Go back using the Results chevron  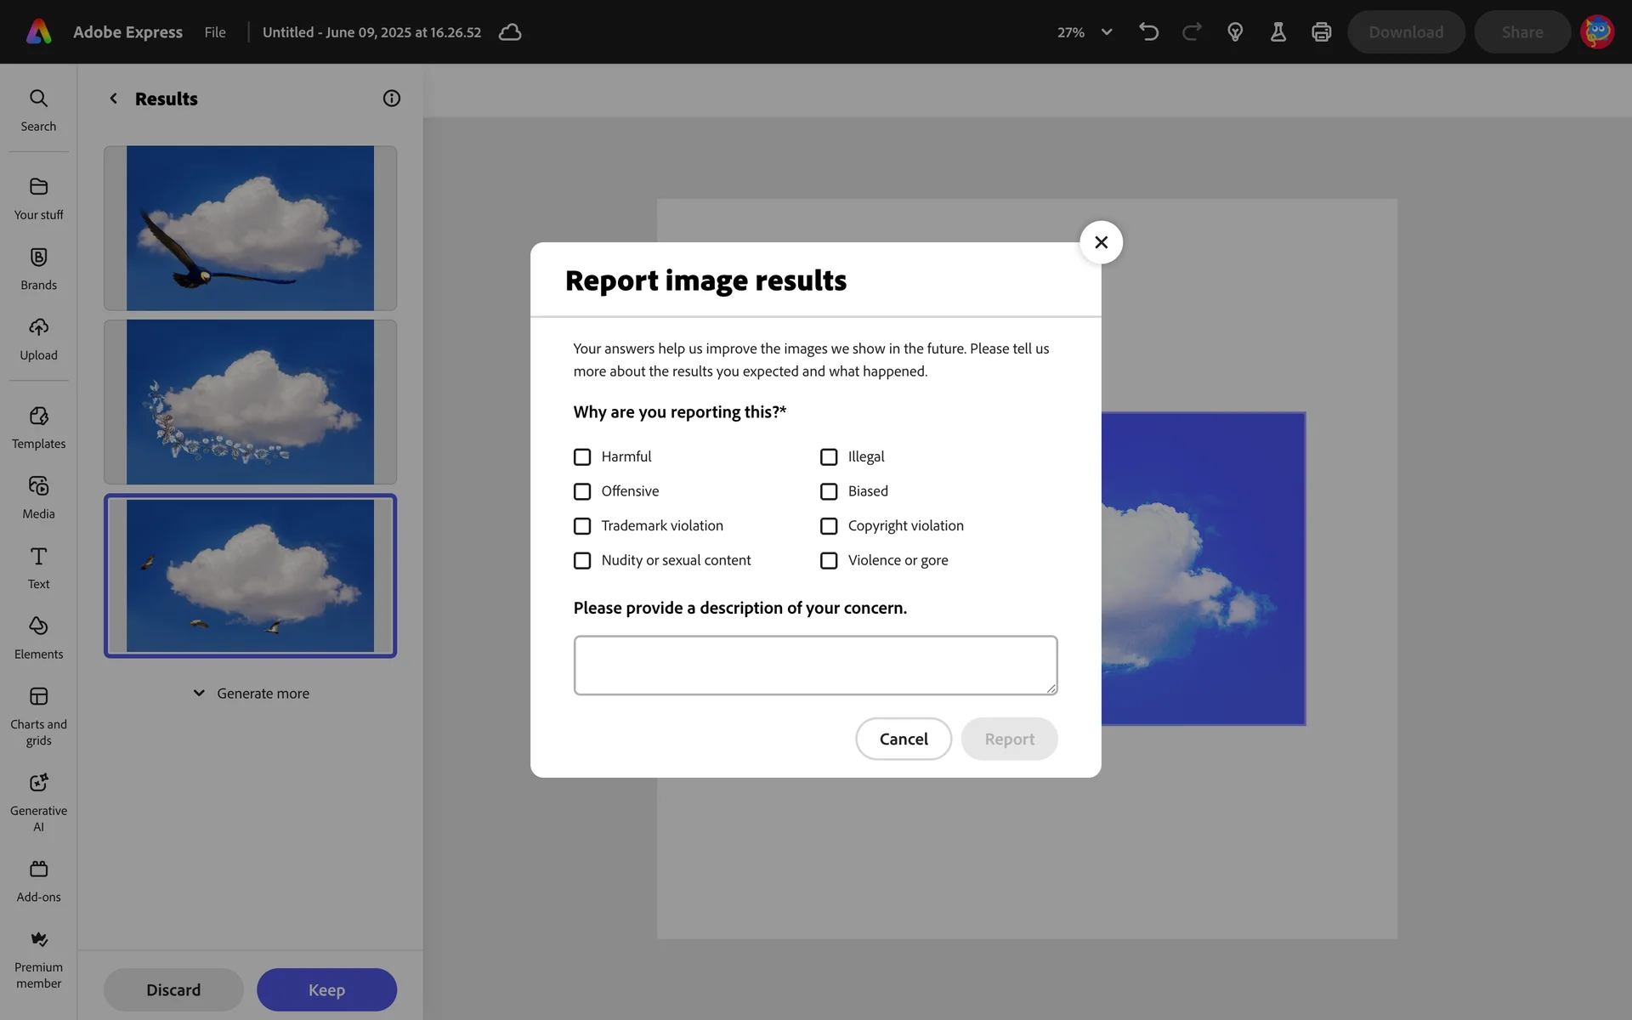point(113,99)
